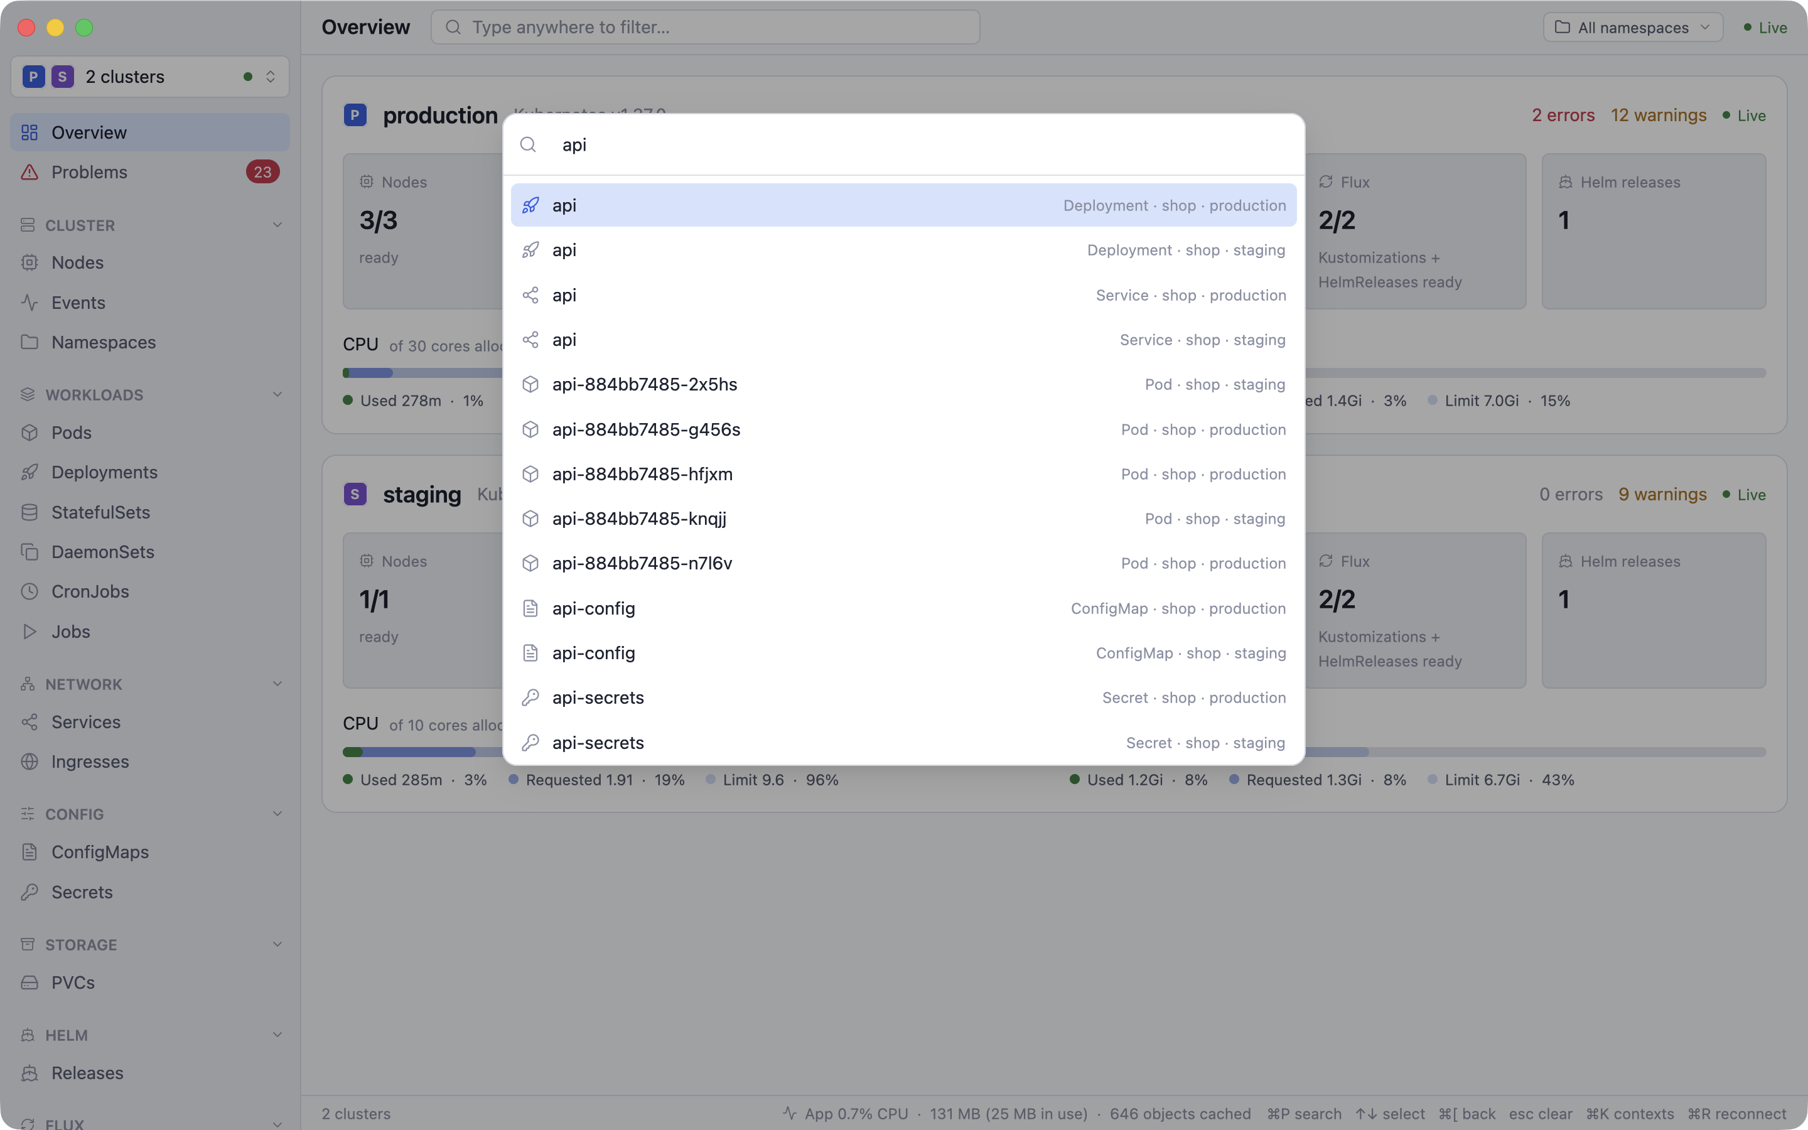Select the Secrets key icon in sidebar
Image resolution: width=1808 pixels, height=1130 pixels.
pyautogui.click(x=29, y=891)
